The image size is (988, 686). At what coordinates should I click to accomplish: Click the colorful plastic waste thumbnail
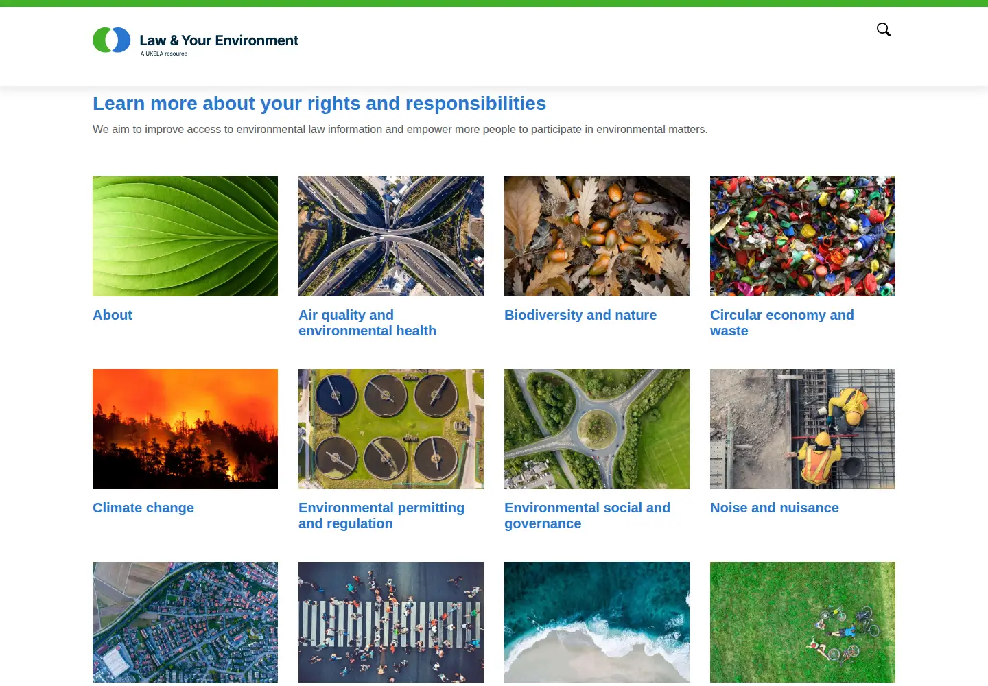pos(803,237)
